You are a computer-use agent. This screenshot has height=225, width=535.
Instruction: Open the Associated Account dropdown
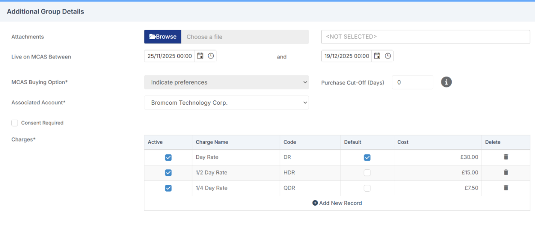click(x=226, y=103)
